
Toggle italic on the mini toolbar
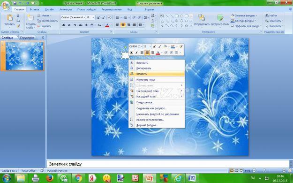point(136,53)
